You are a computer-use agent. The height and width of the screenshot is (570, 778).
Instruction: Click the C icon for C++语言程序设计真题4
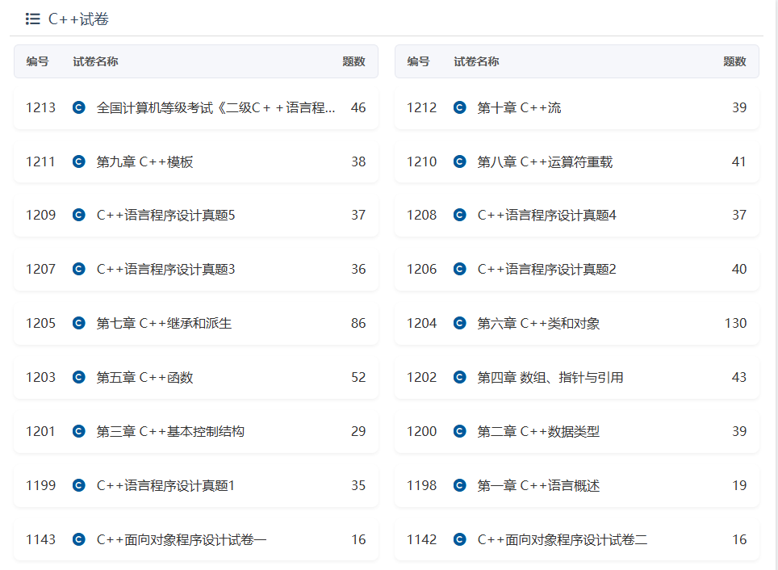(x=460, y=215)
